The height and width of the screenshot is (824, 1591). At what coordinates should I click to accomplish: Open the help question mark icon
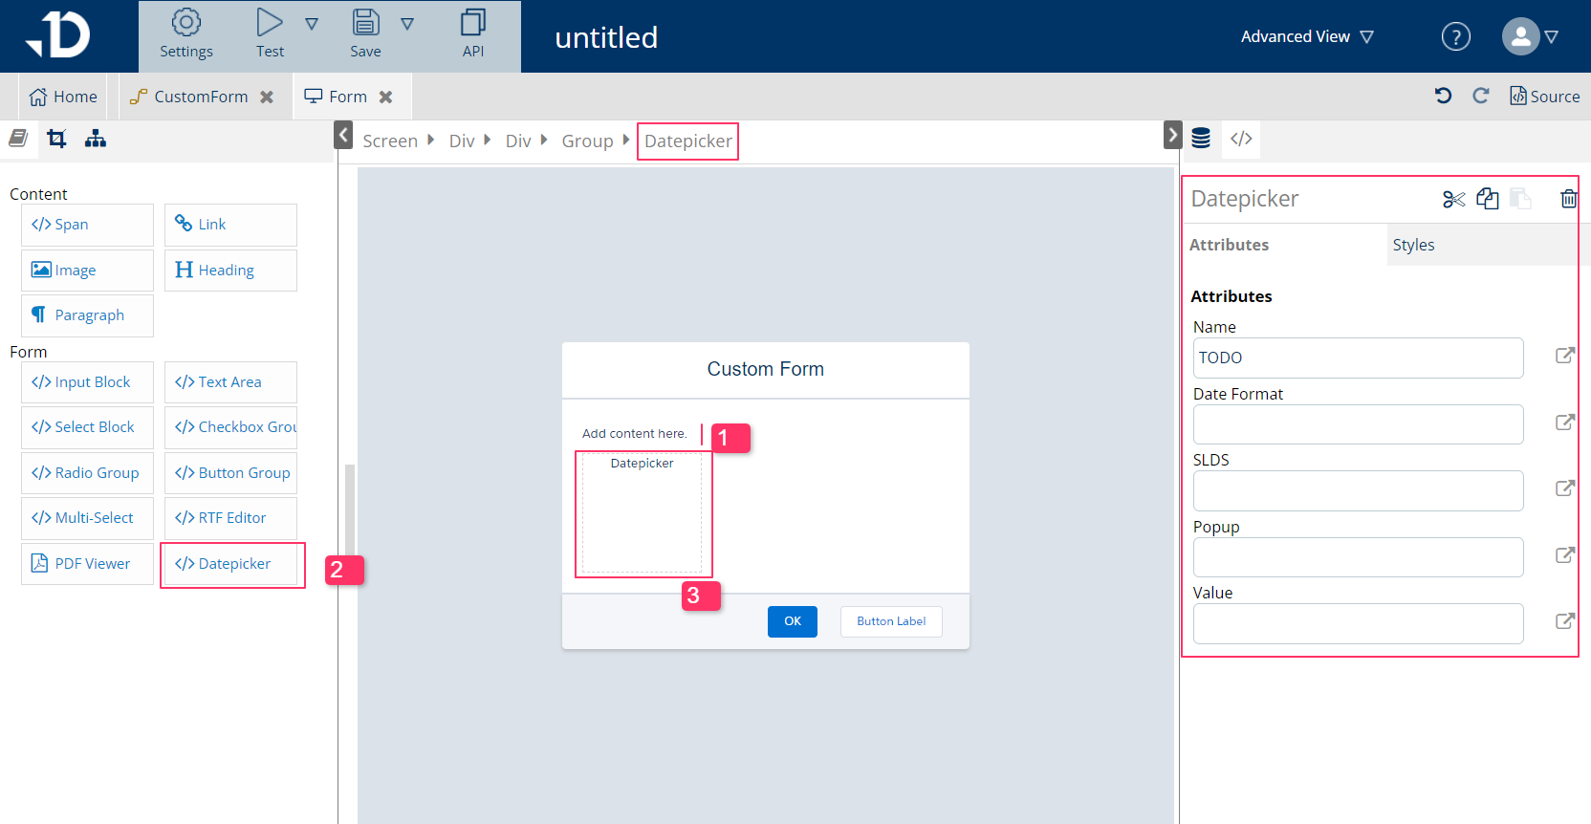[1455, 37]
